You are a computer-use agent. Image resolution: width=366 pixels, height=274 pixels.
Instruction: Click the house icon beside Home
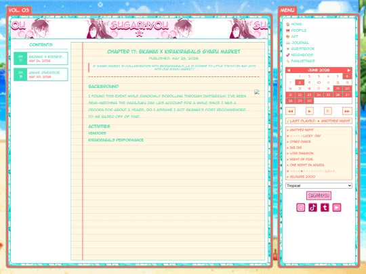click(288, 24)
